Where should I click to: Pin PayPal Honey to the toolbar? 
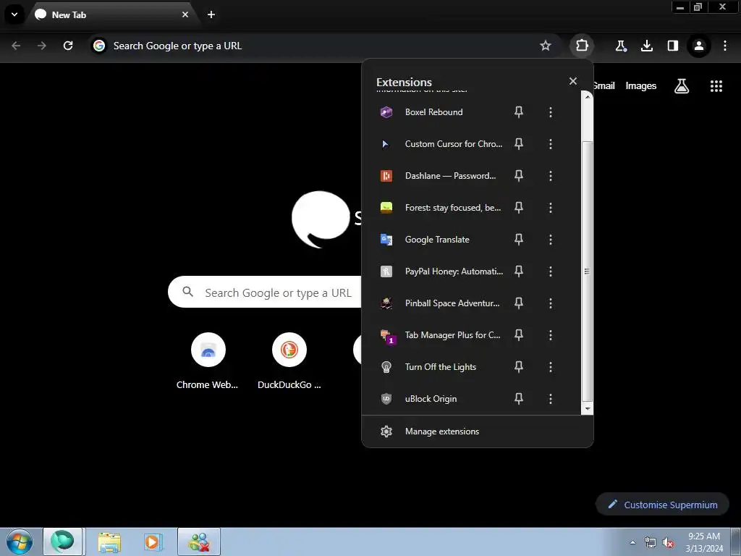[x=518, y=271]
